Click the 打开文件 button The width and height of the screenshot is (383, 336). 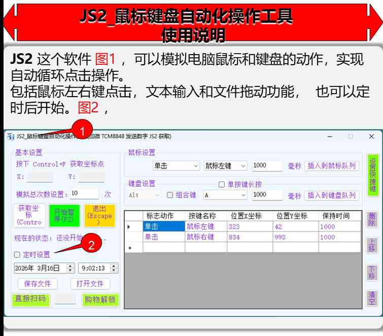tap(90, 283)
